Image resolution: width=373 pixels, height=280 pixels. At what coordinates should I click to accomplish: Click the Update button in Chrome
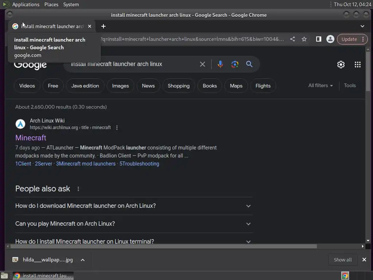coord(349,39)
